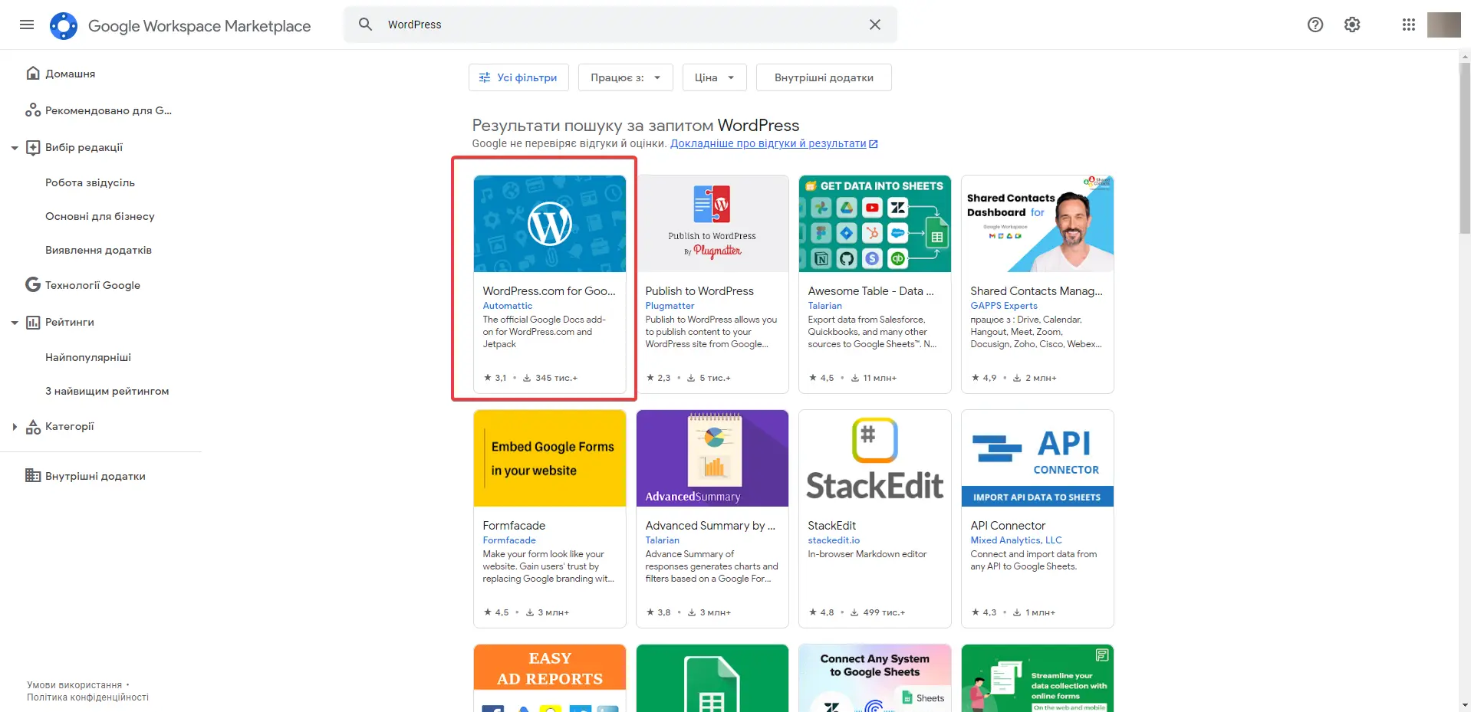Open the account profile avatar
1471x712 pixels.
1443,25
